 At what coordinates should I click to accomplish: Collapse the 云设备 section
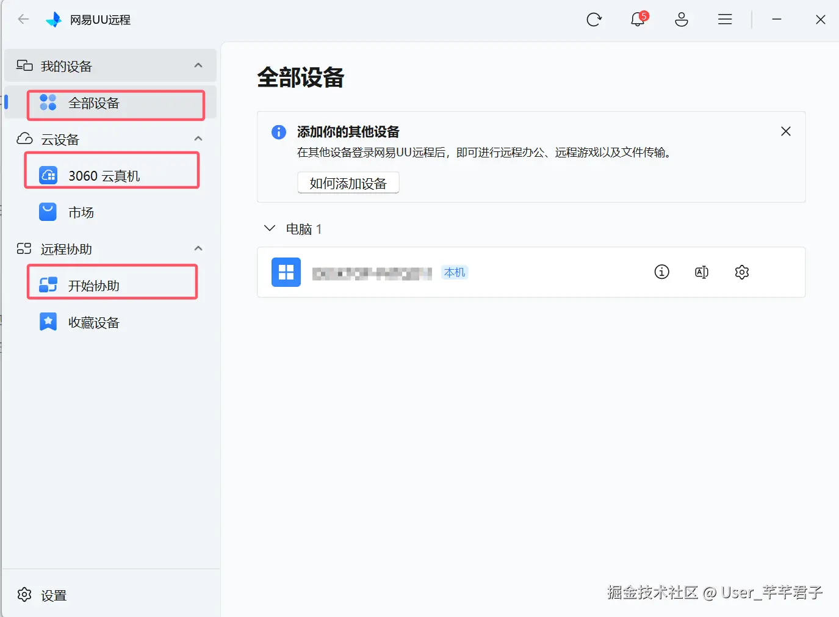coord(198,139)
